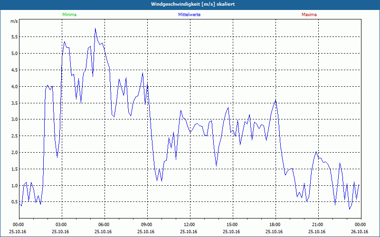Click the 5,0 y-axis tick label
Image resolution: width=380 pixels, height=237 pixels.
(15, 53)
